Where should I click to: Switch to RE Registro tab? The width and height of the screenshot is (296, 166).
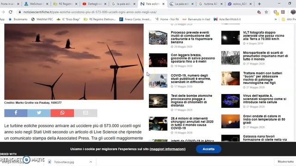(65, 4)
